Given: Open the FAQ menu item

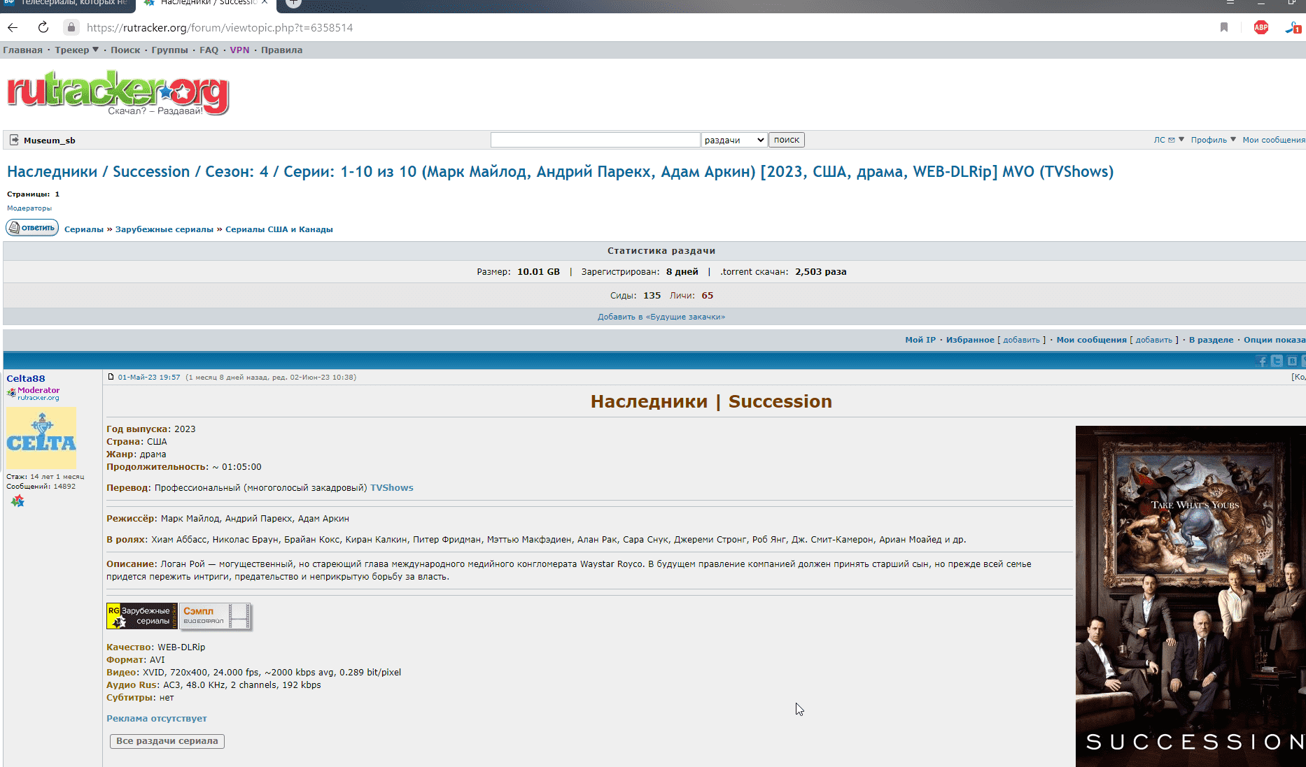Looking at the screenshot, I should pos(209,50).
